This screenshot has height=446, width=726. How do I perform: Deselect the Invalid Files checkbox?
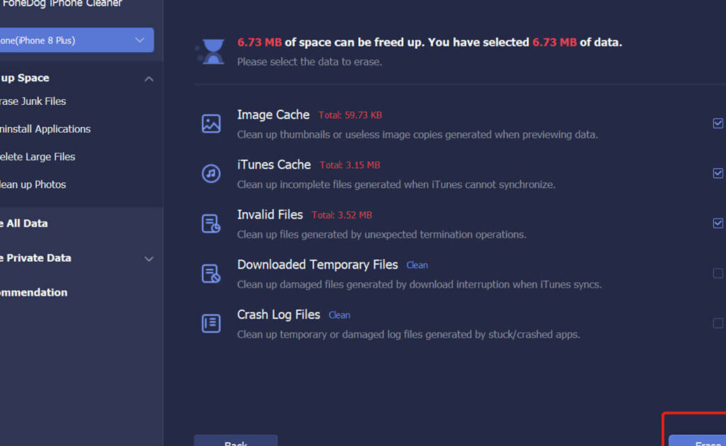[x=717, y=223]
